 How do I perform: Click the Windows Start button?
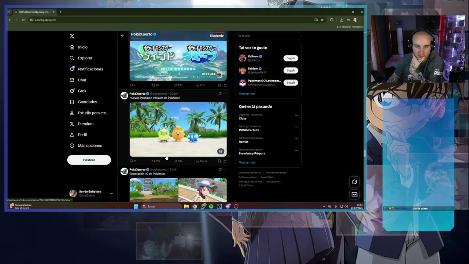click(136, 206)
